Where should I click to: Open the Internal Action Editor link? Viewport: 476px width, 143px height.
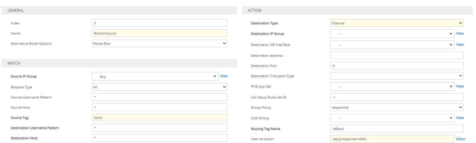pos(461,139)
